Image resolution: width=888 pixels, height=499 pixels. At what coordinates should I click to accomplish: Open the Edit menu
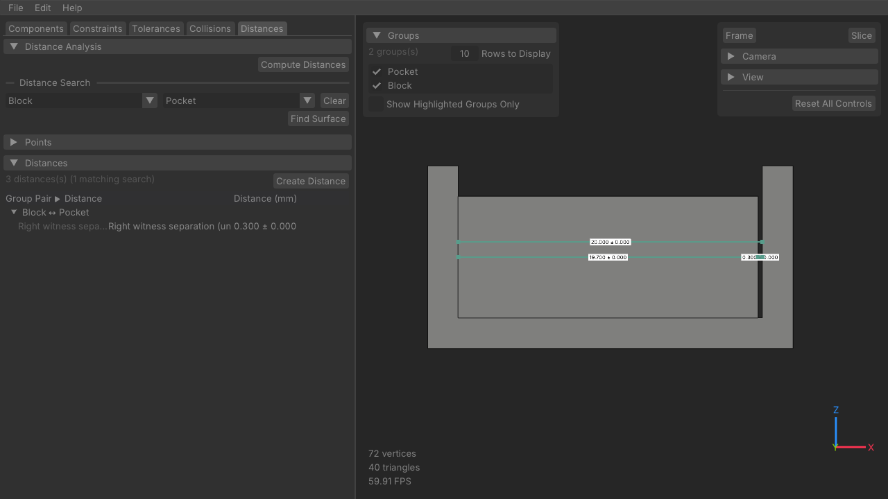42,8
